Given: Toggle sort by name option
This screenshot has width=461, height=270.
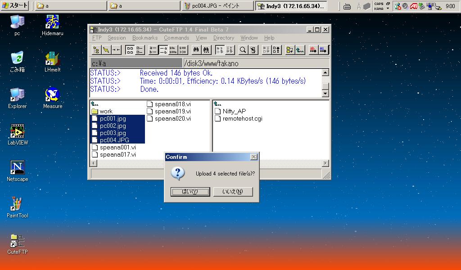Looking at the screenshot, I should click(153, 50).
